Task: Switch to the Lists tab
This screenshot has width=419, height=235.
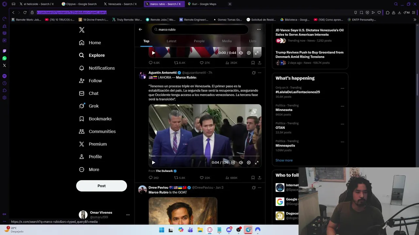Action: pos(253,41)
